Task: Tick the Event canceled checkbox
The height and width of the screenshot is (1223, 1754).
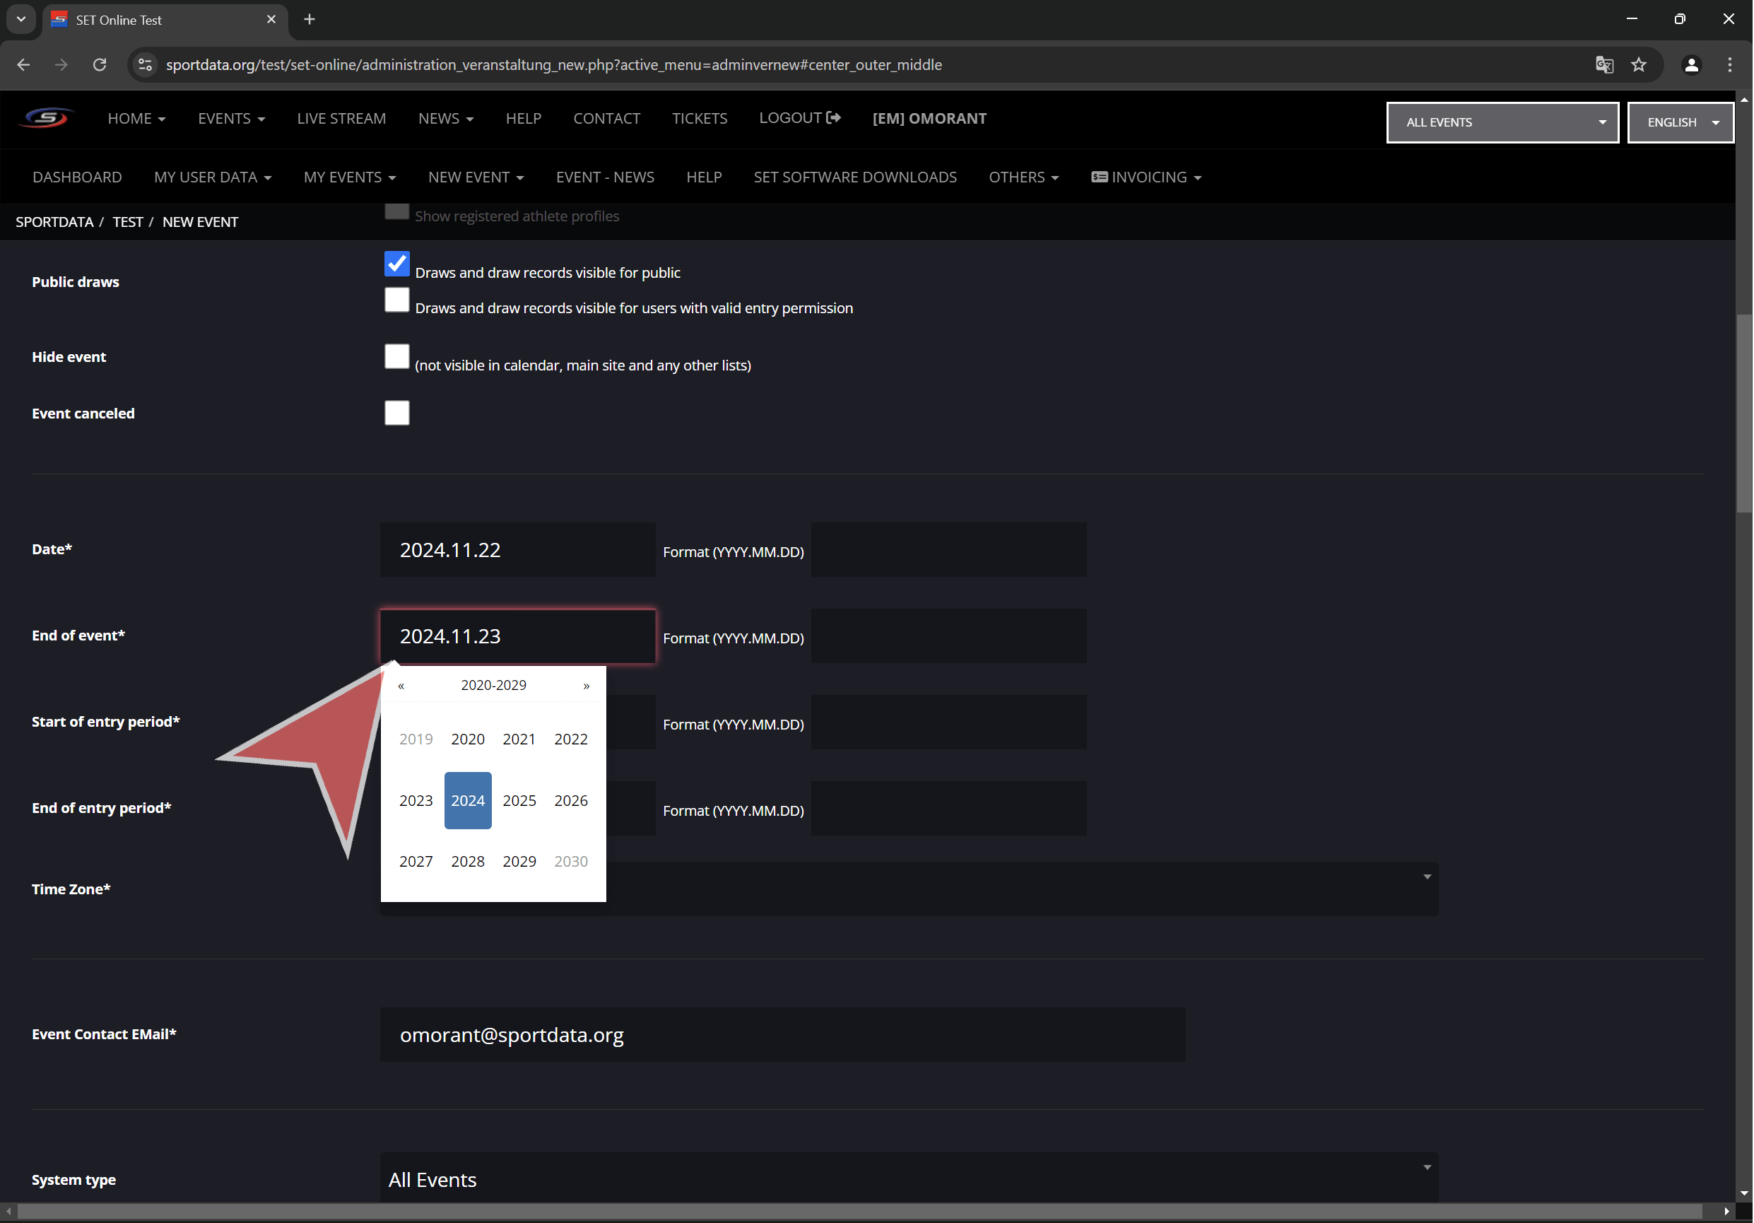Action: point(396,413)
